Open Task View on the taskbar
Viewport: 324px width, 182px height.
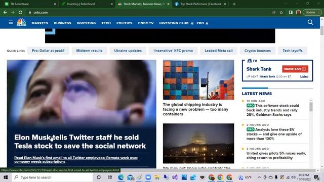point(110,177)
